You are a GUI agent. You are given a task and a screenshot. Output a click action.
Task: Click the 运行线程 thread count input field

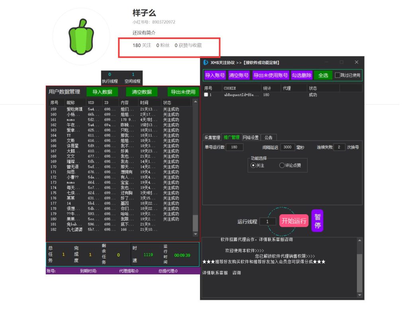click(x=267, y=221)
